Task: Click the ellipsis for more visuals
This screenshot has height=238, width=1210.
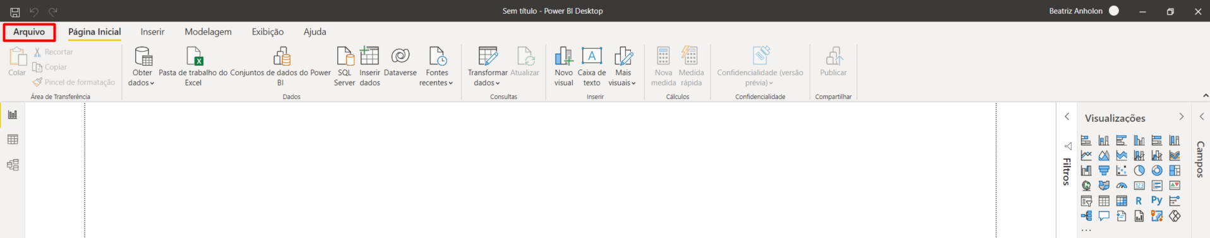Action: tap(1086, 230)
